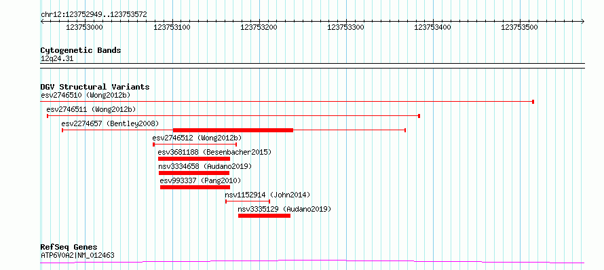Click the magenta ATP6V0A2 gene track line

coord(312,262)
